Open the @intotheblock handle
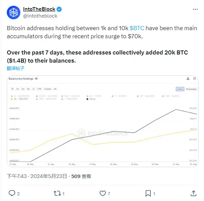The image size is (204, 201). [40, 16]
